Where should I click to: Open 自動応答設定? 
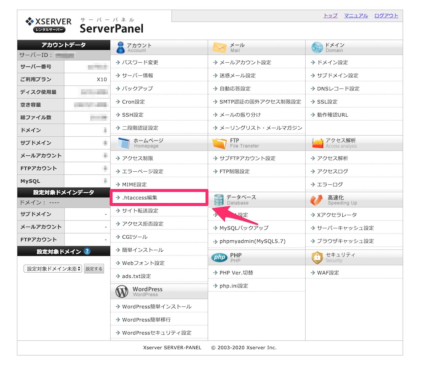(235, 88)
